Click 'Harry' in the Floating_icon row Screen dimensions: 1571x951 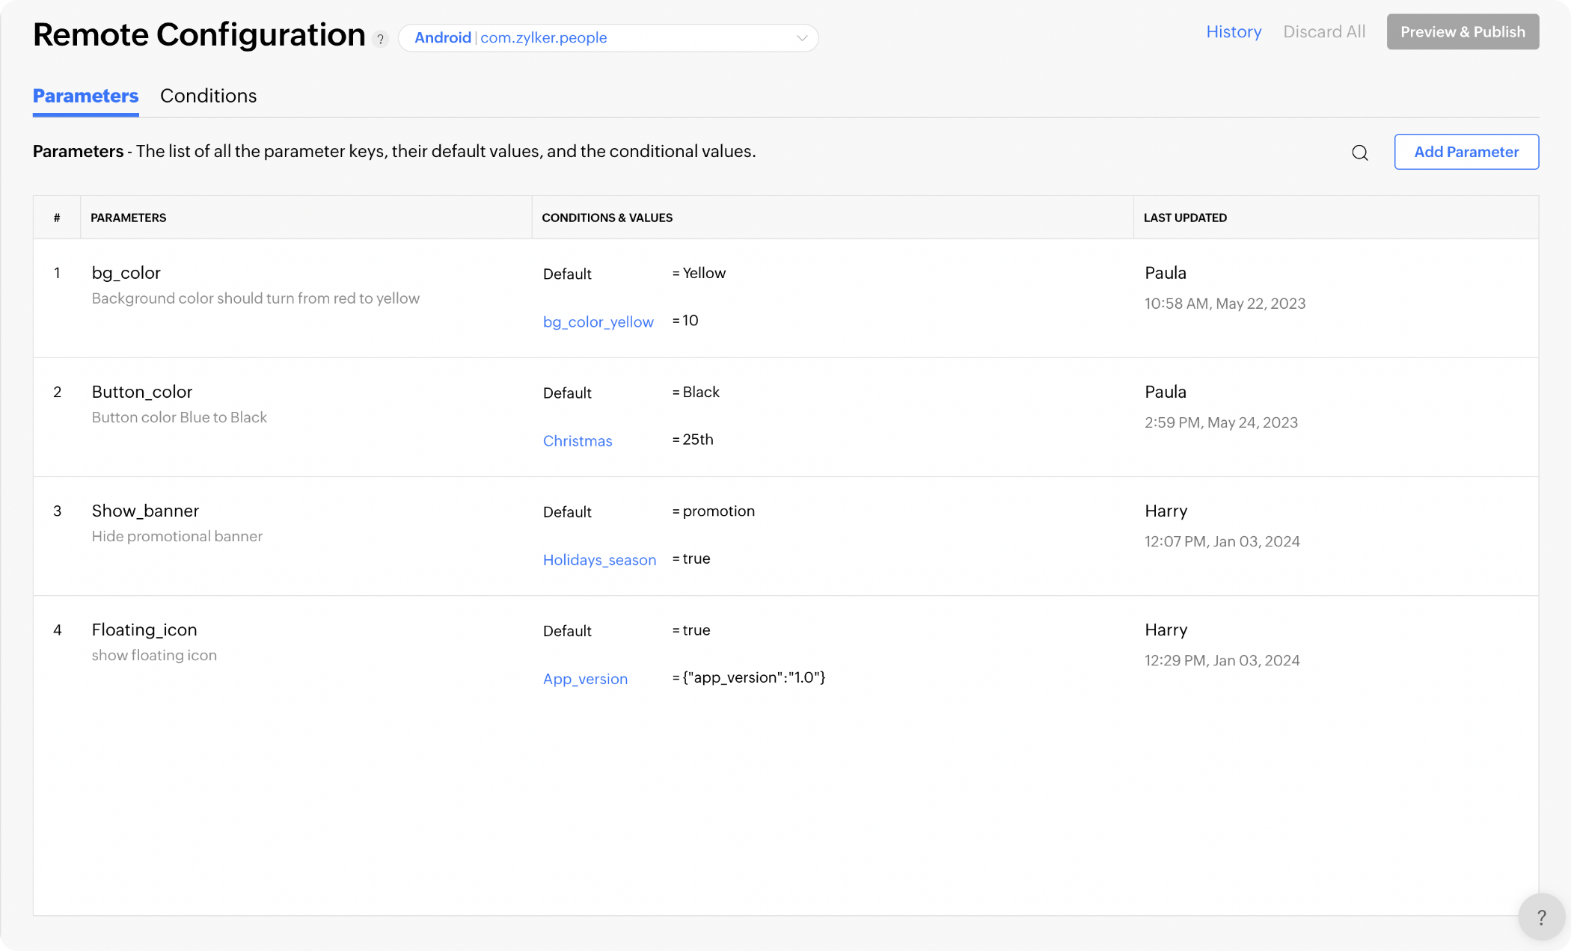pos(1166,629)
